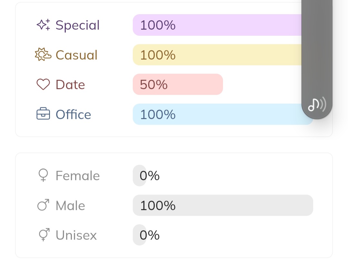The height and width of the screenshot is (264, 348).
Task: Select the yellow Casual 100% bar
Action: click(217, 55)
